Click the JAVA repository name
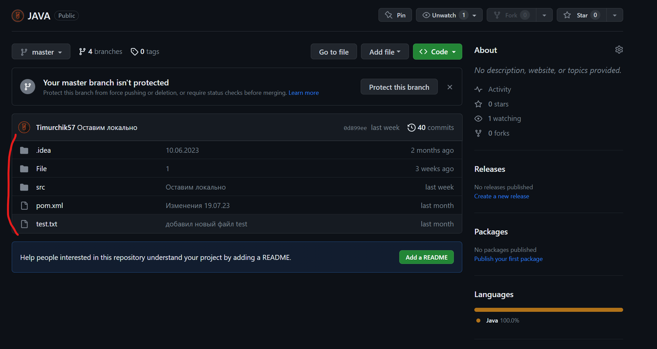This screenshot has height=349, width=657. pyautogui.click(x=39, y=16)
